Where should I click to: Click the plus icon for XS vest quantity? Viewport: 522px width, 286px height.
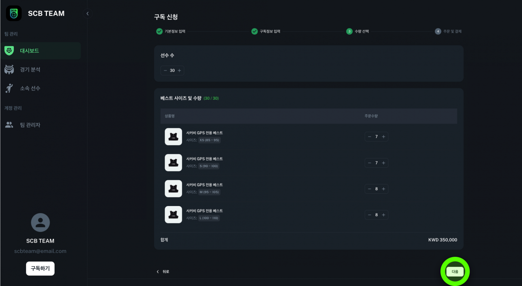pos(384,137)
